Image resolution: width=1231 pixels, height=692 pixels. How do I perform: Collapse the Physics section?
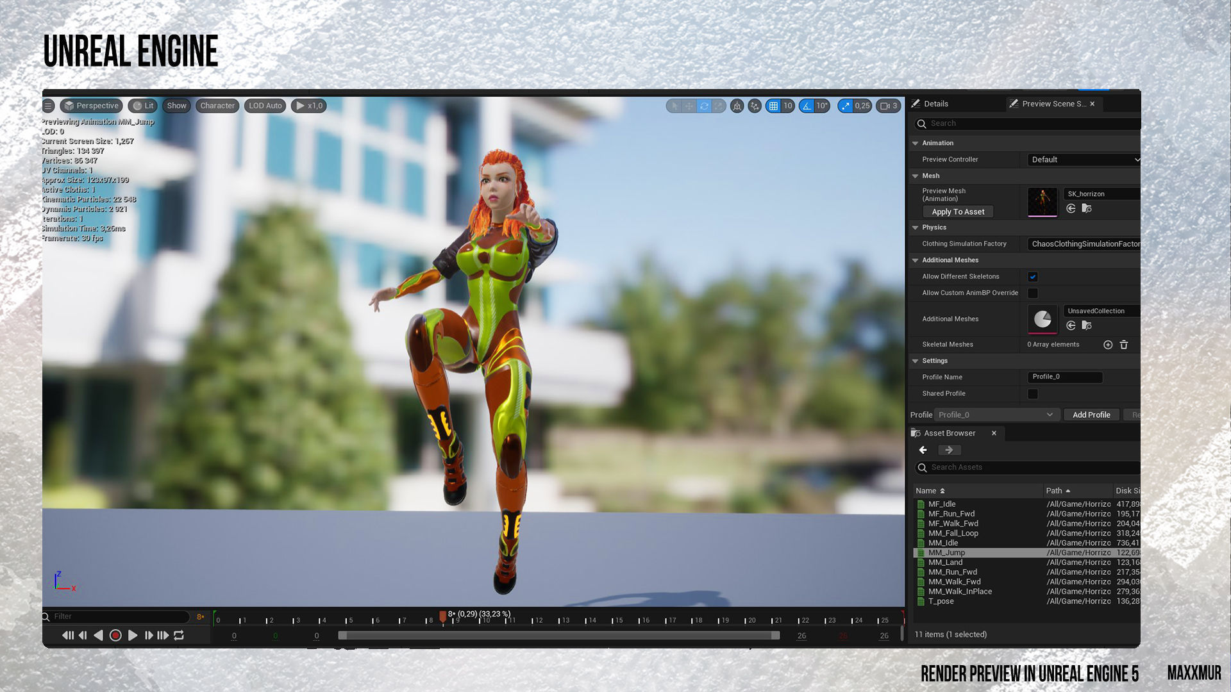coord(916,227)
